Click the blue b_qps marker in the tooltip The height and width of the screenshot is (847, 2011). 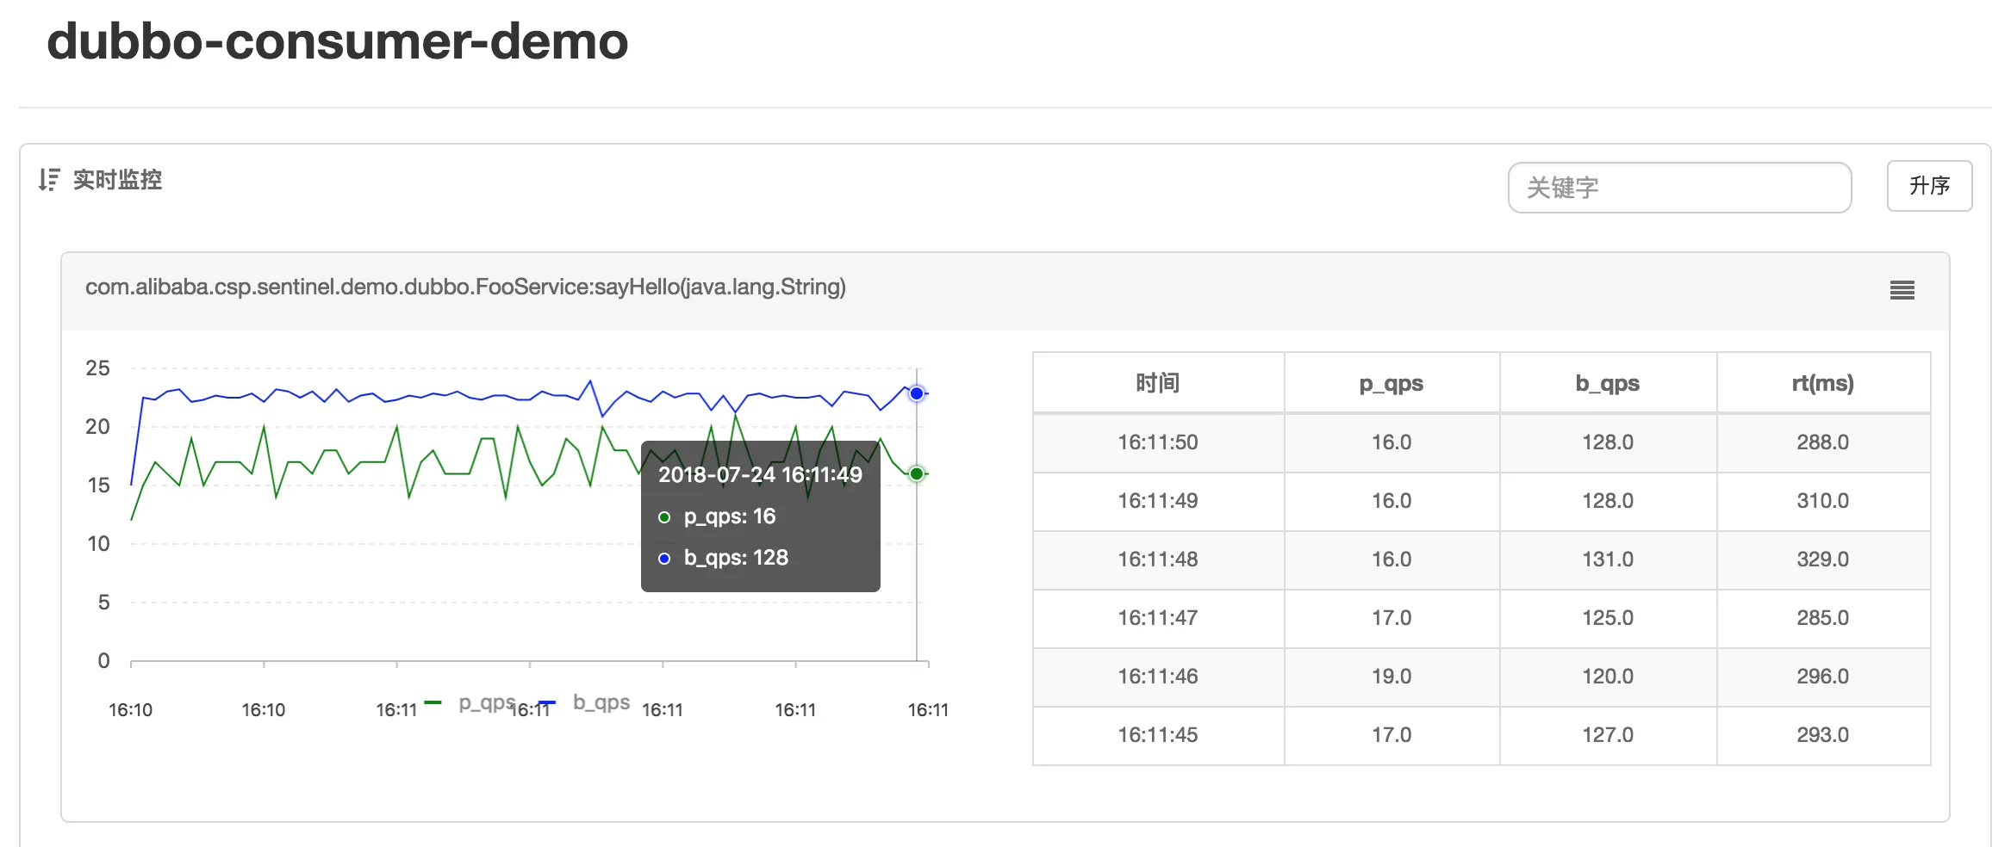[663, 558]
